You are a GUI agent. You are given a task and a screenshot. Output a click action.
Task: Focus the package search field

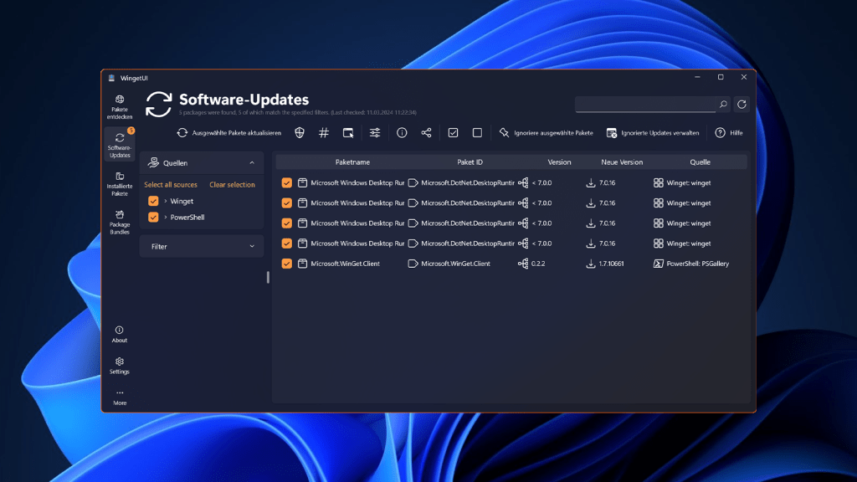pyautogui.click(x=645, y=104)
